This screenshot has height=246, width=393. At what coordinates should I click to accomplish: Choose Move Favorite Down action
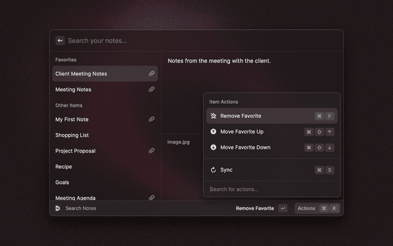pyautogui.click(x=245, y=148)
